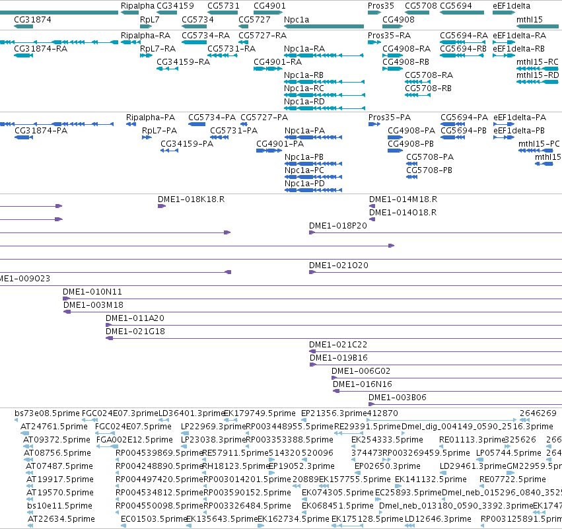Click the CG4901-RA transcript label
The image size is (562, 529).
(278, 62)
